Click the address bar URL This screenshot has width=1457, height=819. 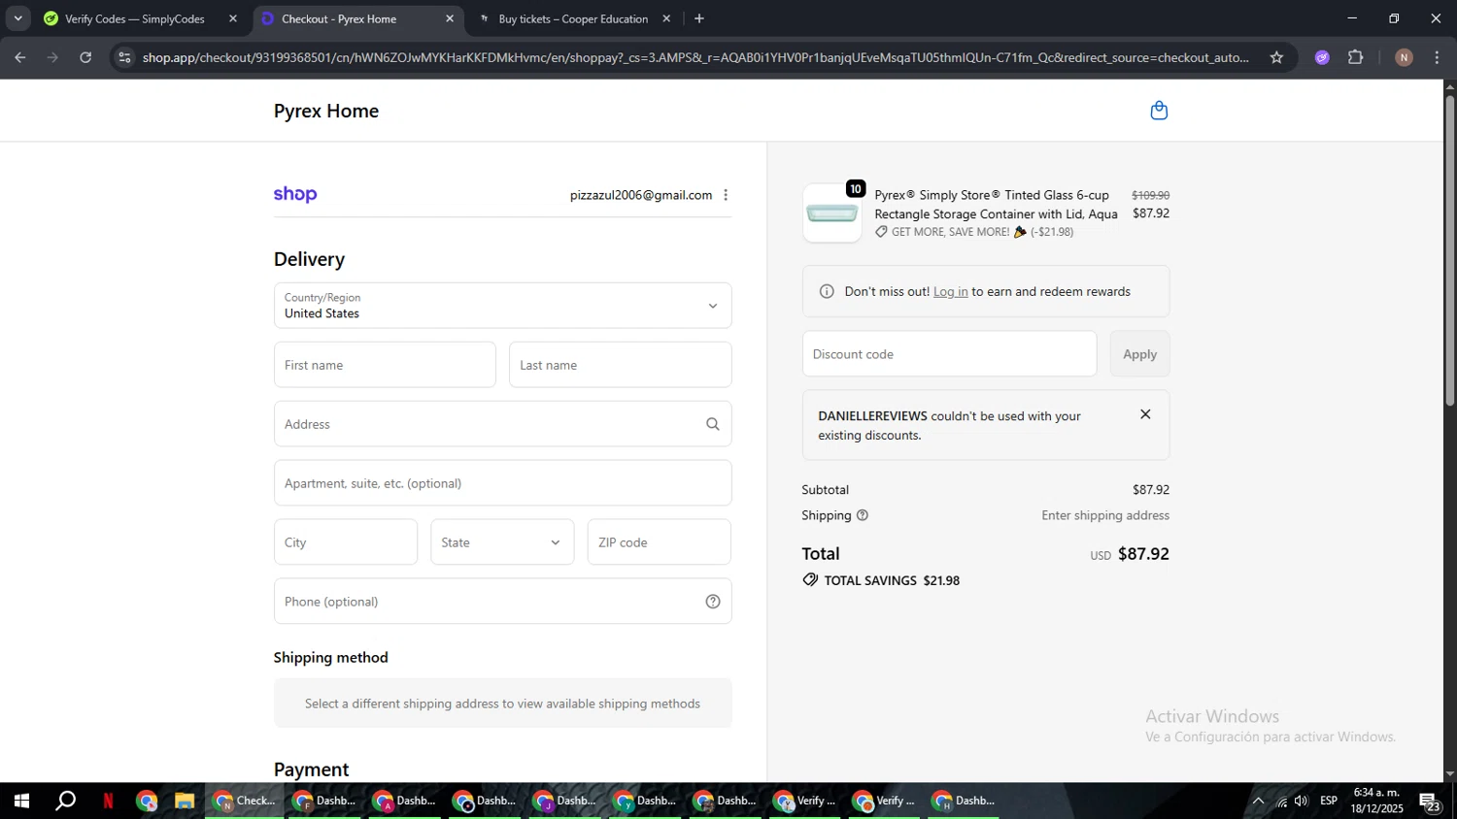point(695,57)
